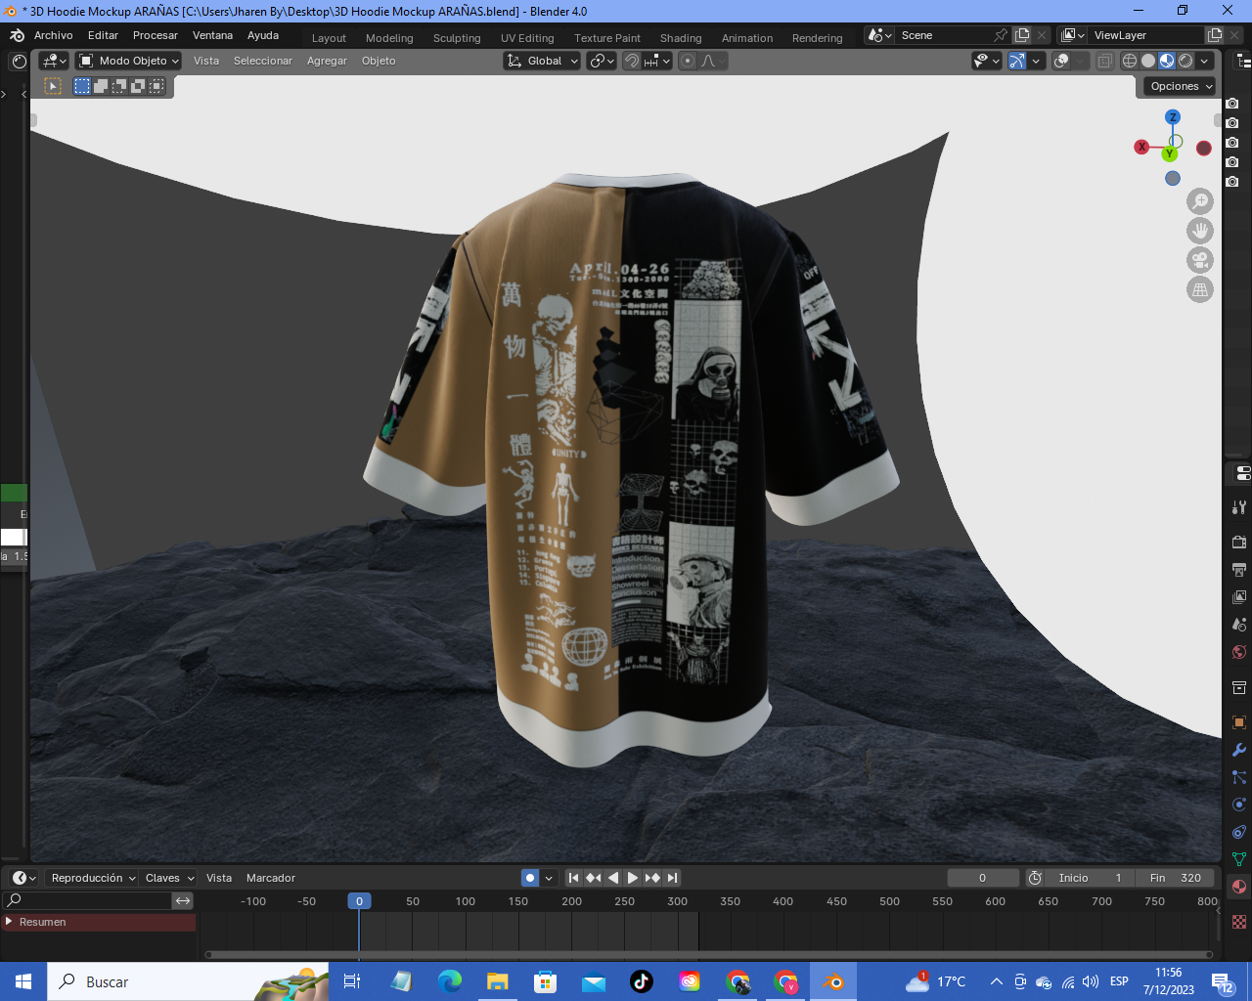Open the Archivo menu

click(53, 35)
